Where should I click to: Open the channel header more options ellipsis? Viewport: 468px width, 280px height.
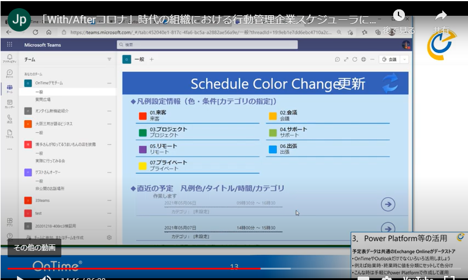tap(372, 60)
